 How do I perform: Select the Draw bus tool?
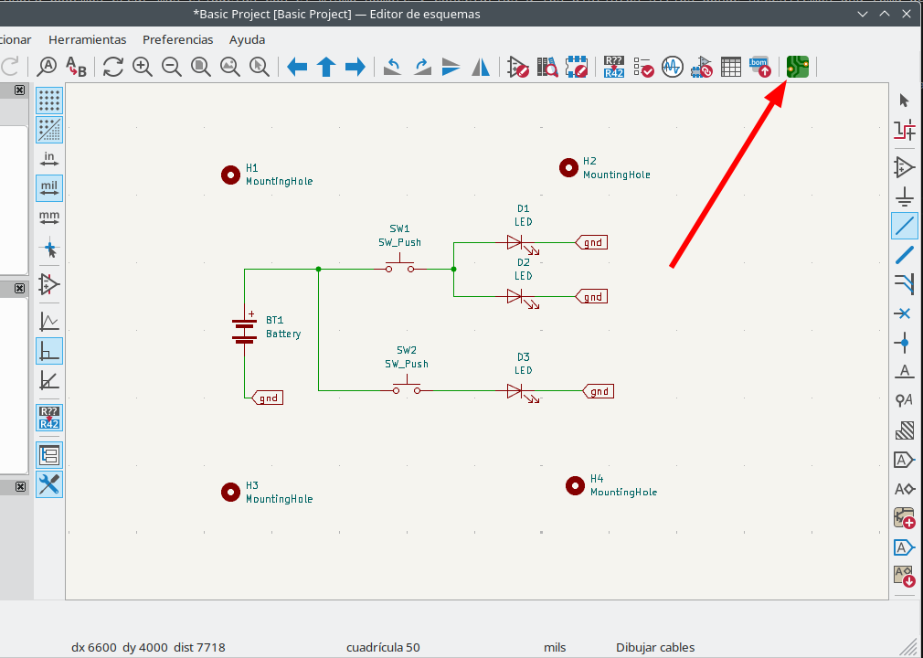pyautogui.click(x=904, y=254)
